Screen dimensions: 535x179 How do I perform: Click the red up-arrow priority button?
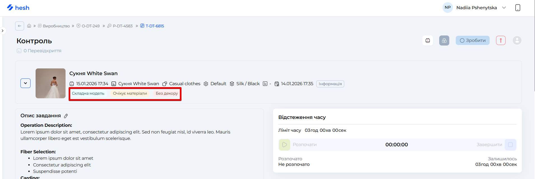[x=501, y=40]
